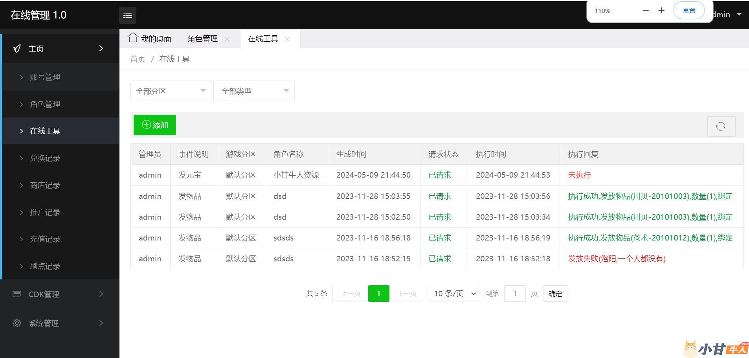Screen dimensions: 749x358
Task: Zoom in with the plus icon
Action: click(661, 11)
